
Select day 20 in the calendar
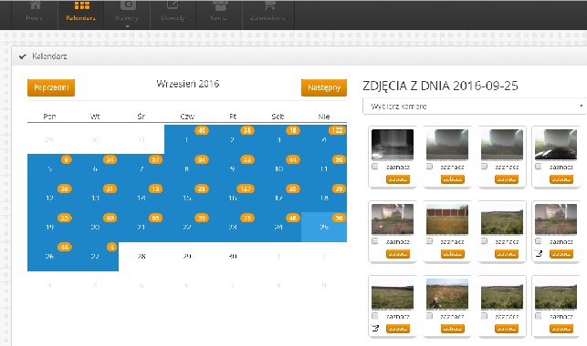pos(95,227)
